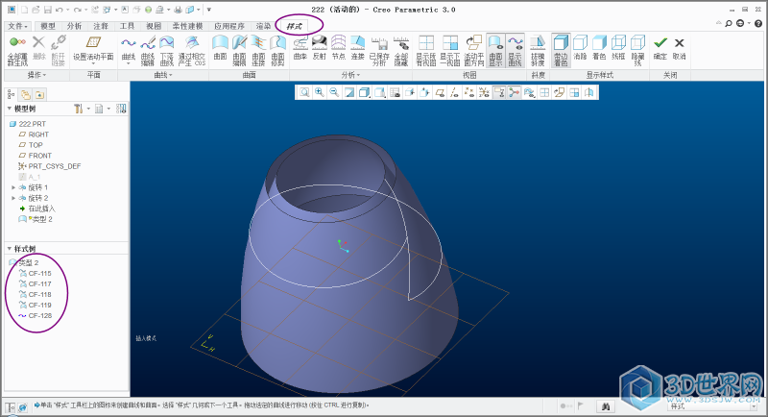The image size is (768, 417).
Task: Open the 反射 reflection analysis tool
Action: pyautogui.click(x=320, y=48)
